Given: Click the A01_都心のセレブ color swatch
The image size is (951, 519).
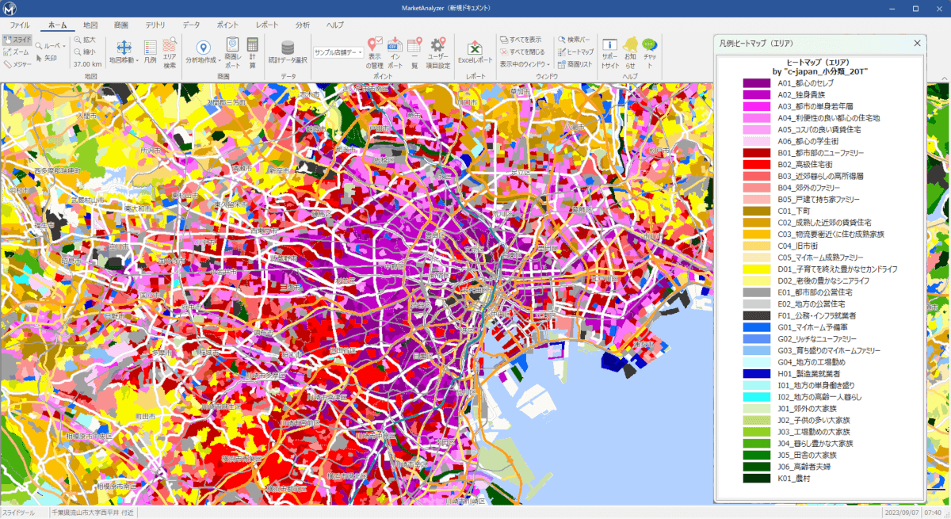Looking at the screenshot, I should (x=757, y=82).
